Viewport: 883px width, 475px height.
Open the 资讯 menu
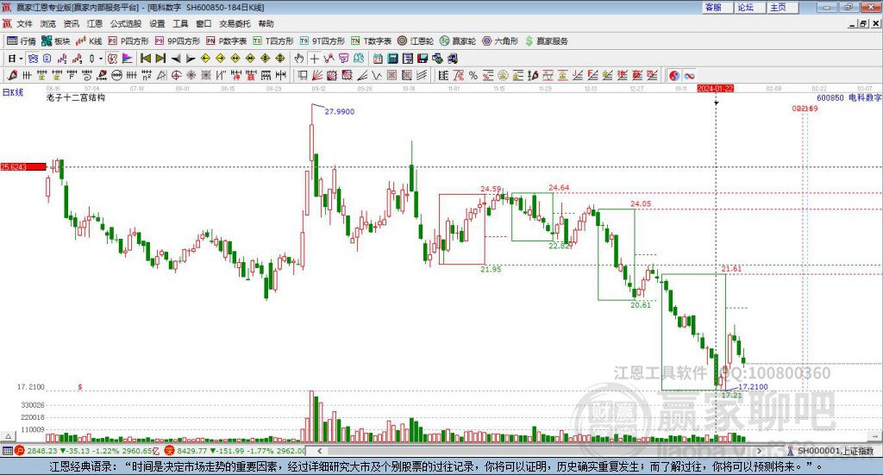coord(71,23)
